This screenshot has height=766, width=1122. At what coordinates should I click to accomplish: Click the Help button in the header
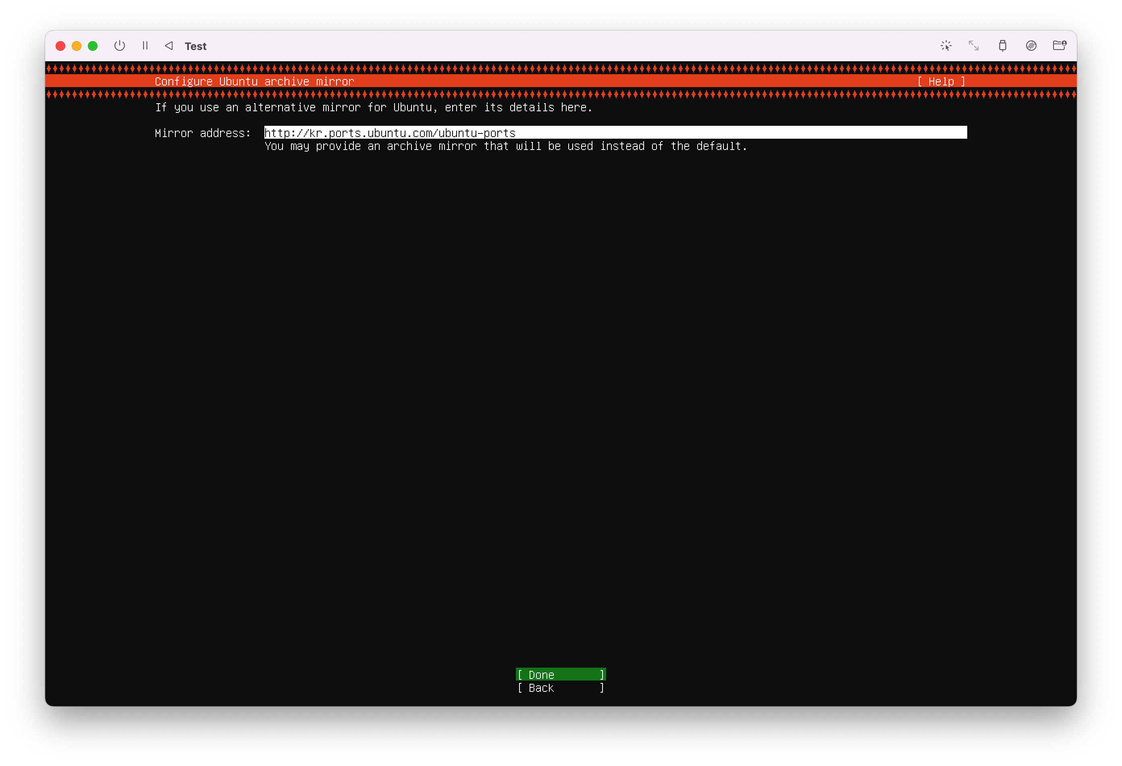tap(941, 81)
